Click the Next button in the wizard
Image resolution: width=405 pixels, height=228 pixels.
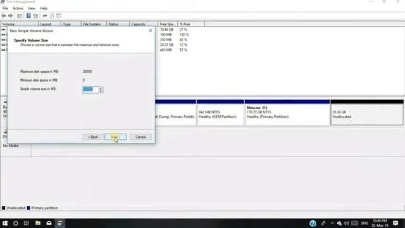point(115,137)
